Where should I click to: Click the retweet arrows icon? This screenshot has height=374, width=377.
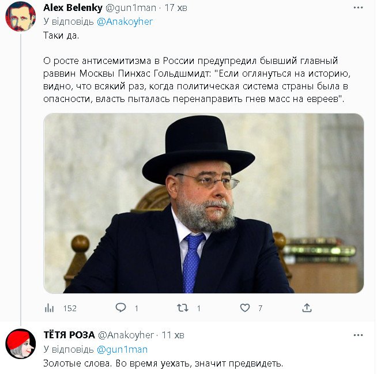click(x=183, y=308)
